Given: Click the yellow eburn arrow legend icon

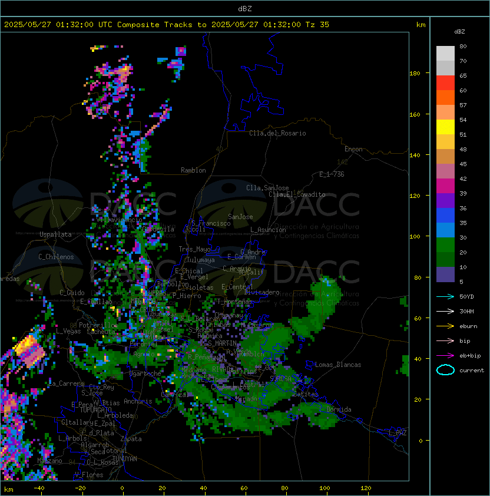Looking at the screenshot, I should pos(445,326).
